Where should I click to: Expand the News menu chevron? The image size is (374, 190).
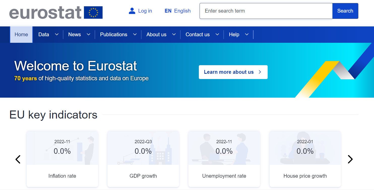click(x=88, y=34)
